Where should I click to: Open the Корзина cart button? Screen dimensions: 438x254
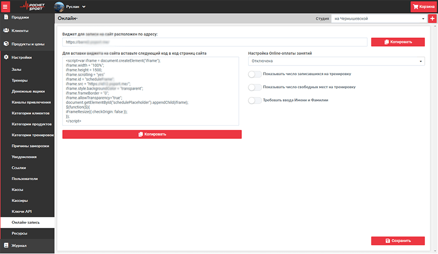pos(424,7)
